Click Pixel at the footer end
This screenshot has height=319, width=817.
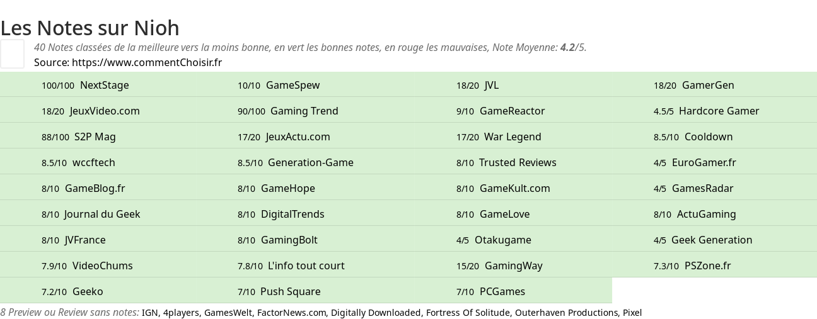(632, 313)
